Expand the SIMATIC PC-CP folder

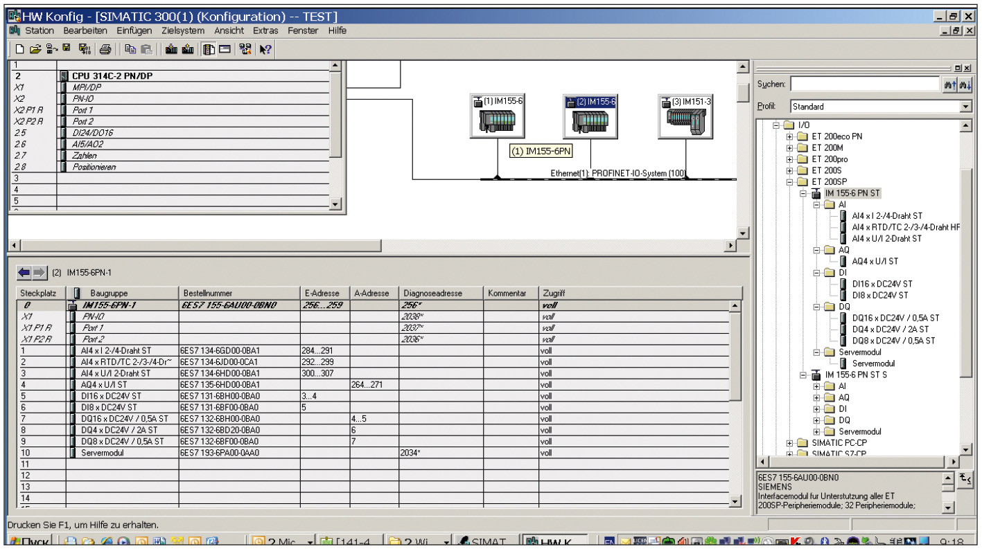[x=789, y=442]
